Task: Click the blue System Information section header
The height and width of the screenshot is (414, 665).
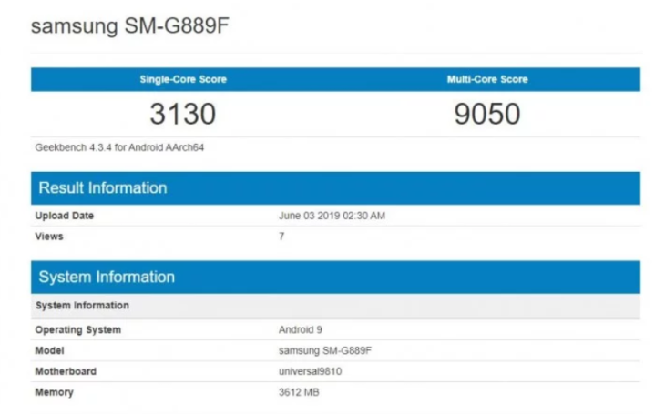Action: 106,278
